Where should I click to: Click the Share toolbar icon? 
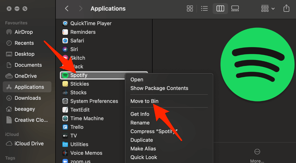[x=286, y=8]
